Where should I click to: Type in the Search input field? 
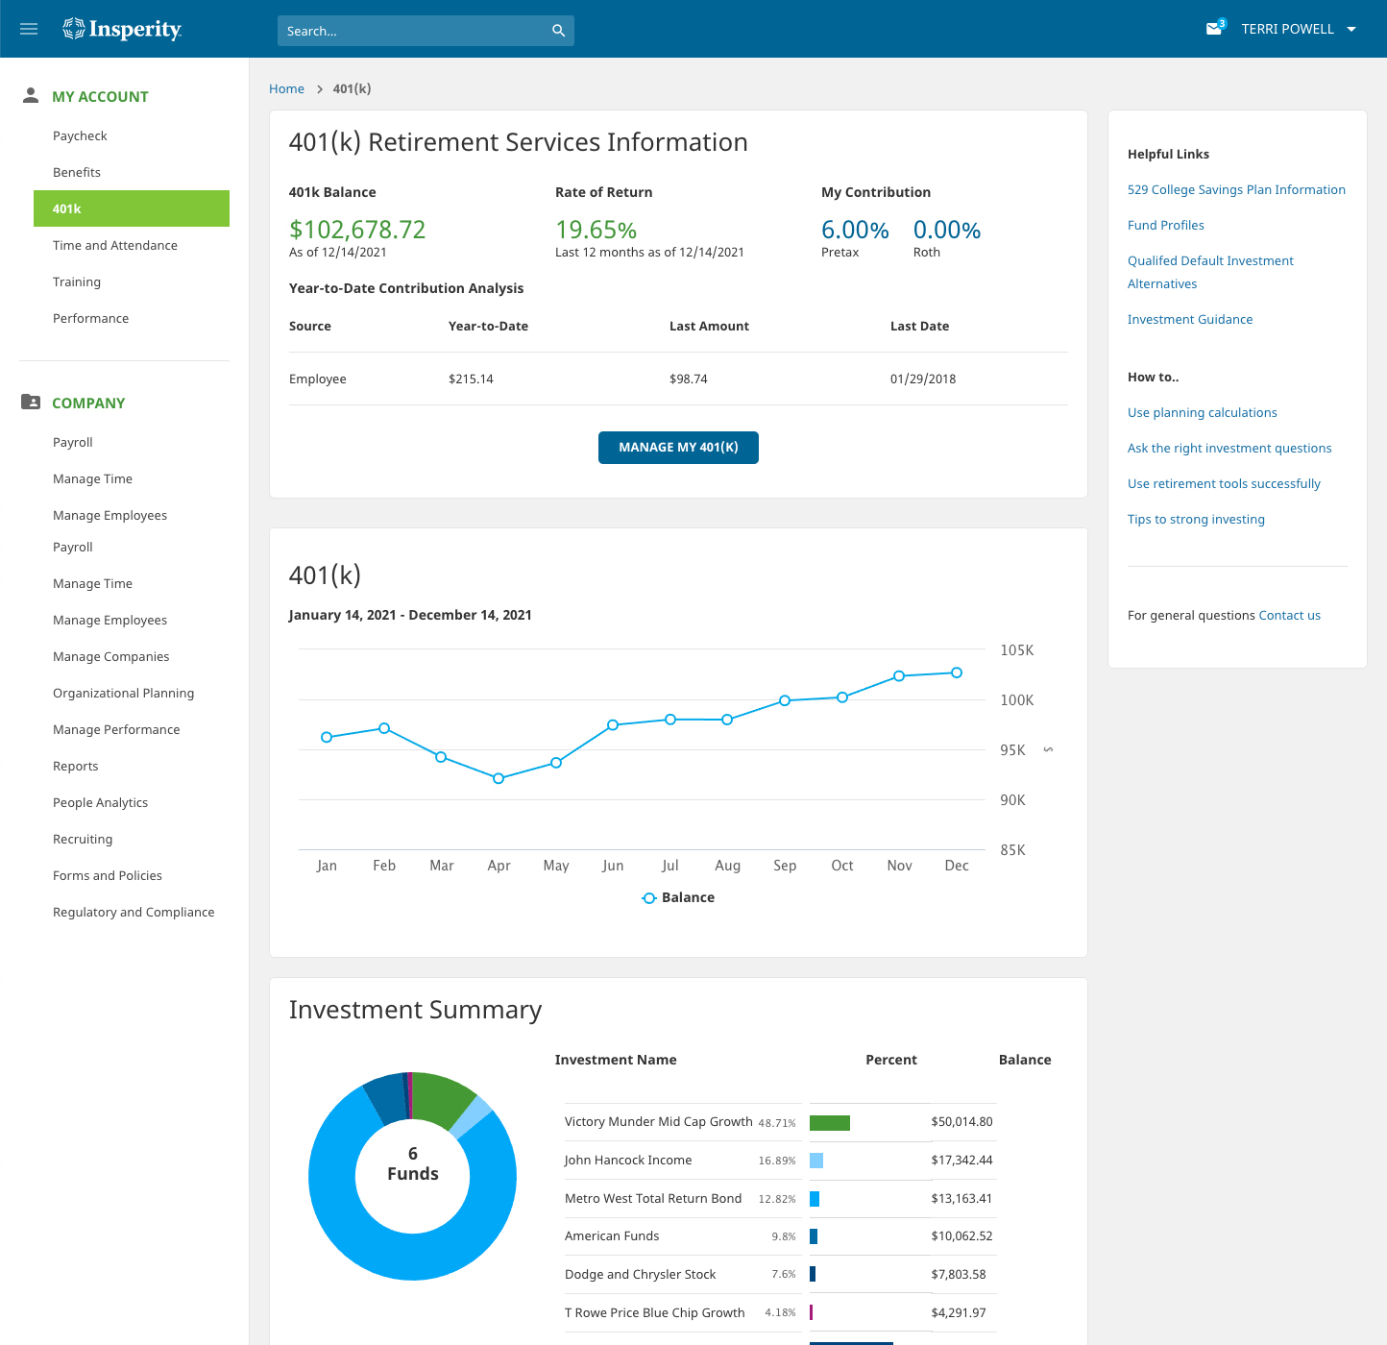click(x=413, y=31)
